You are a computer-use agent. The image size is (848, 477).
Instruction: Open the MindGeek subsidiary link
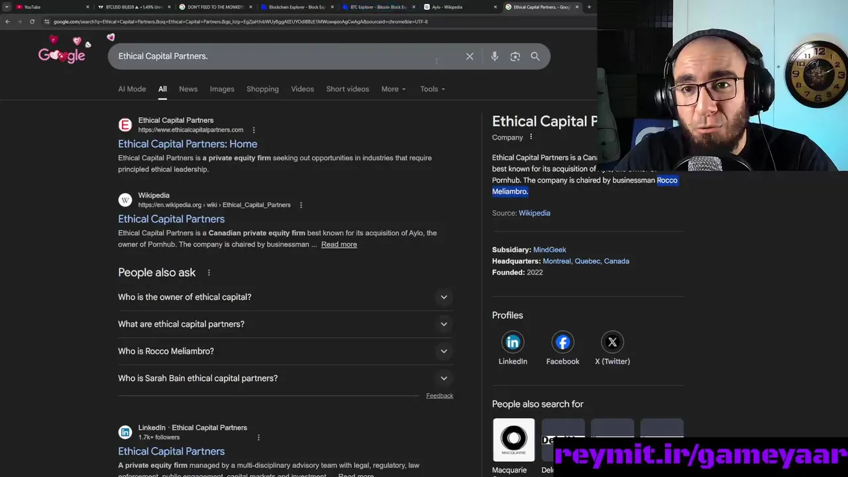pos(549,250)
